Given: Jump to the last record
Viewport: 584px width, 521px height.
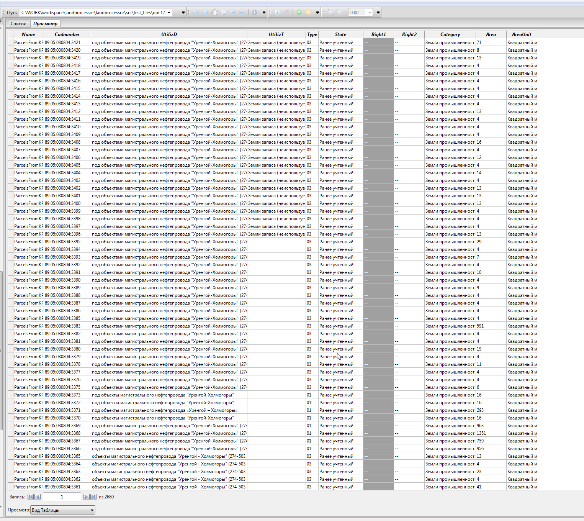Looking at the screenshot, I should pos(93,497).
